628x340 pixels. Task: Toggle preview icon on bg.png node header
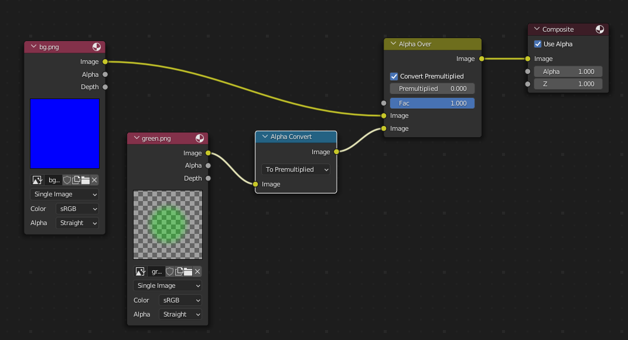coord(97,47)
